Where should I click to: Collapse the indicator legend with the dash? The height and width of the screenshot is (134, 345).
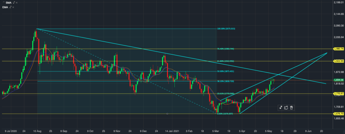[3, 2]
